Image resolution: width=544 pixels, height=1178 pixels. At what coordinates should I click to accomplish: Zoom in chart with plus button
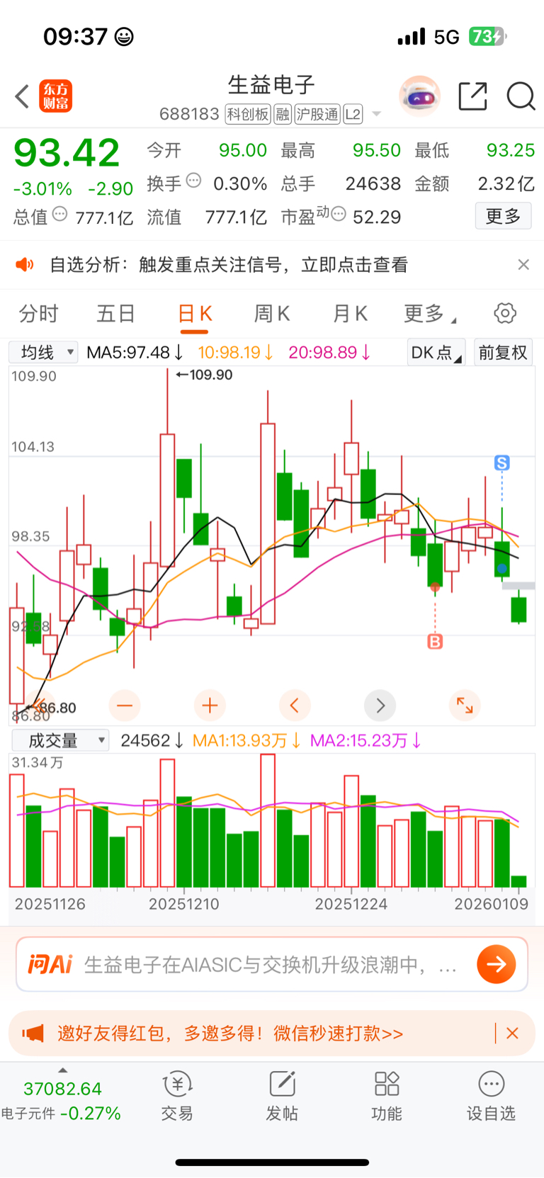[210, 706]
